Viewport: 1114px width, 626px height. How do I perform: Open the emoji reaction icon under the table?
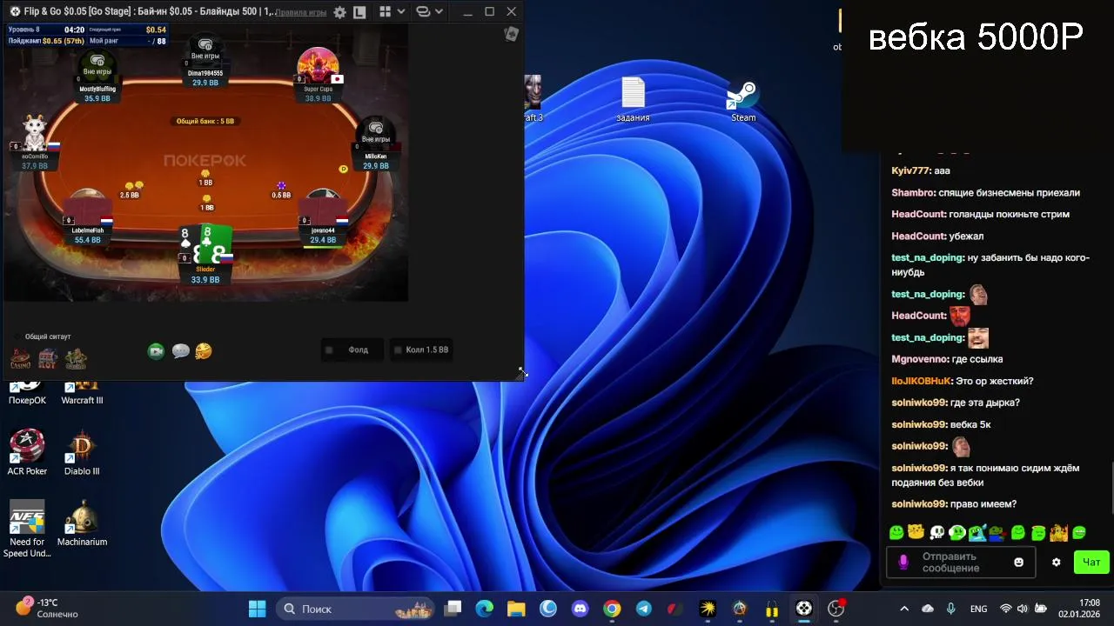204,351
